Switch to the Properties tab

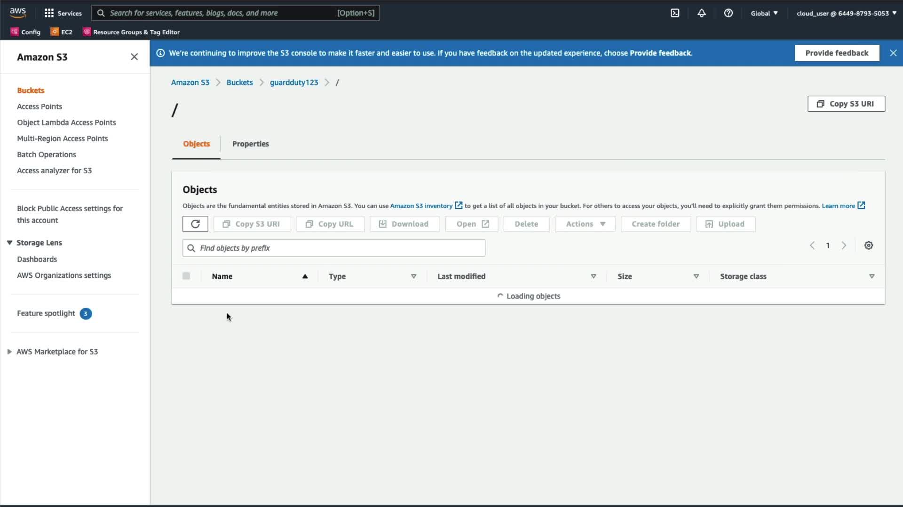coord(250,144)
